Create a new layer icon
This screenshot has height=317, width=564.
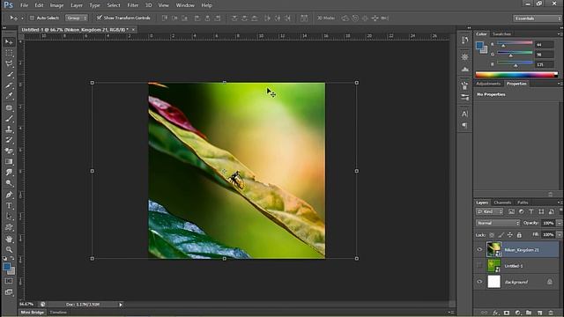539,313
